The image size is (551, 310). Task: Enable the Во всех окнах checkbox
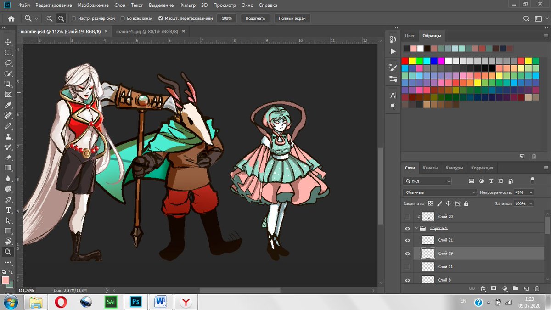click(123, 18)
